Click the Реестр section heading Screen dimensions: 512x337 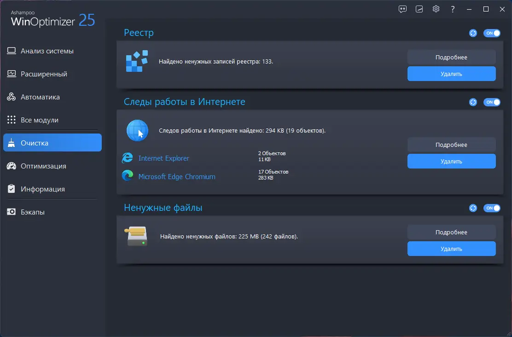click(139, 33)
